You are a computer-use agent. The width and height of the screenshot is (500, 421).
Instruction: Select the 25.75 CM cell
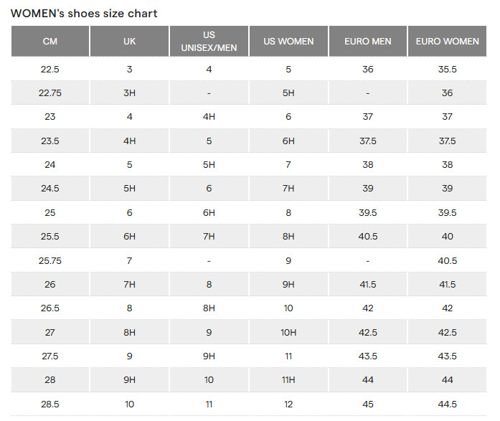tap(50, 260)
